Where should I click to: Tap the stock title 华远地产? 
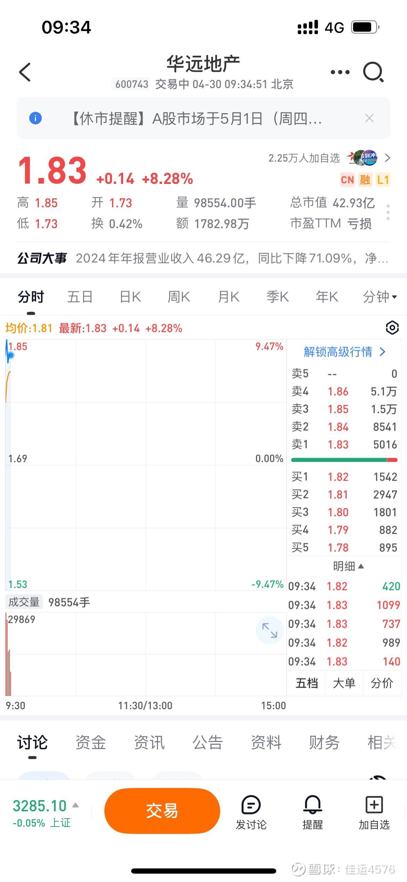[x=203, y=64]
